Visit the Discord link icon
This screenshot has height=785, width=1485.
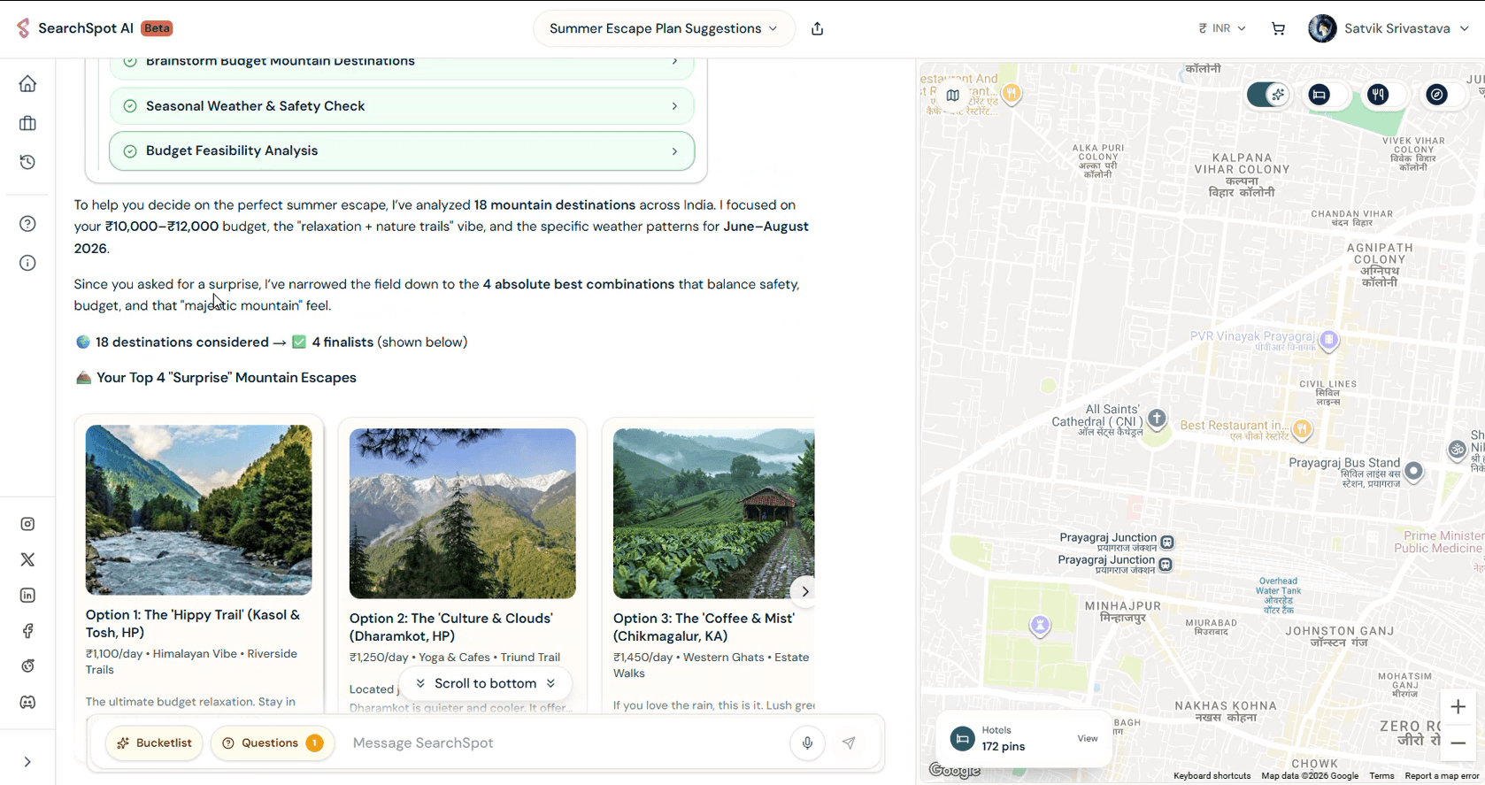(27, 702)
